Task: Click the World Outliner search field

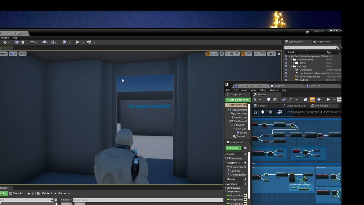Action: coord(309,47)
